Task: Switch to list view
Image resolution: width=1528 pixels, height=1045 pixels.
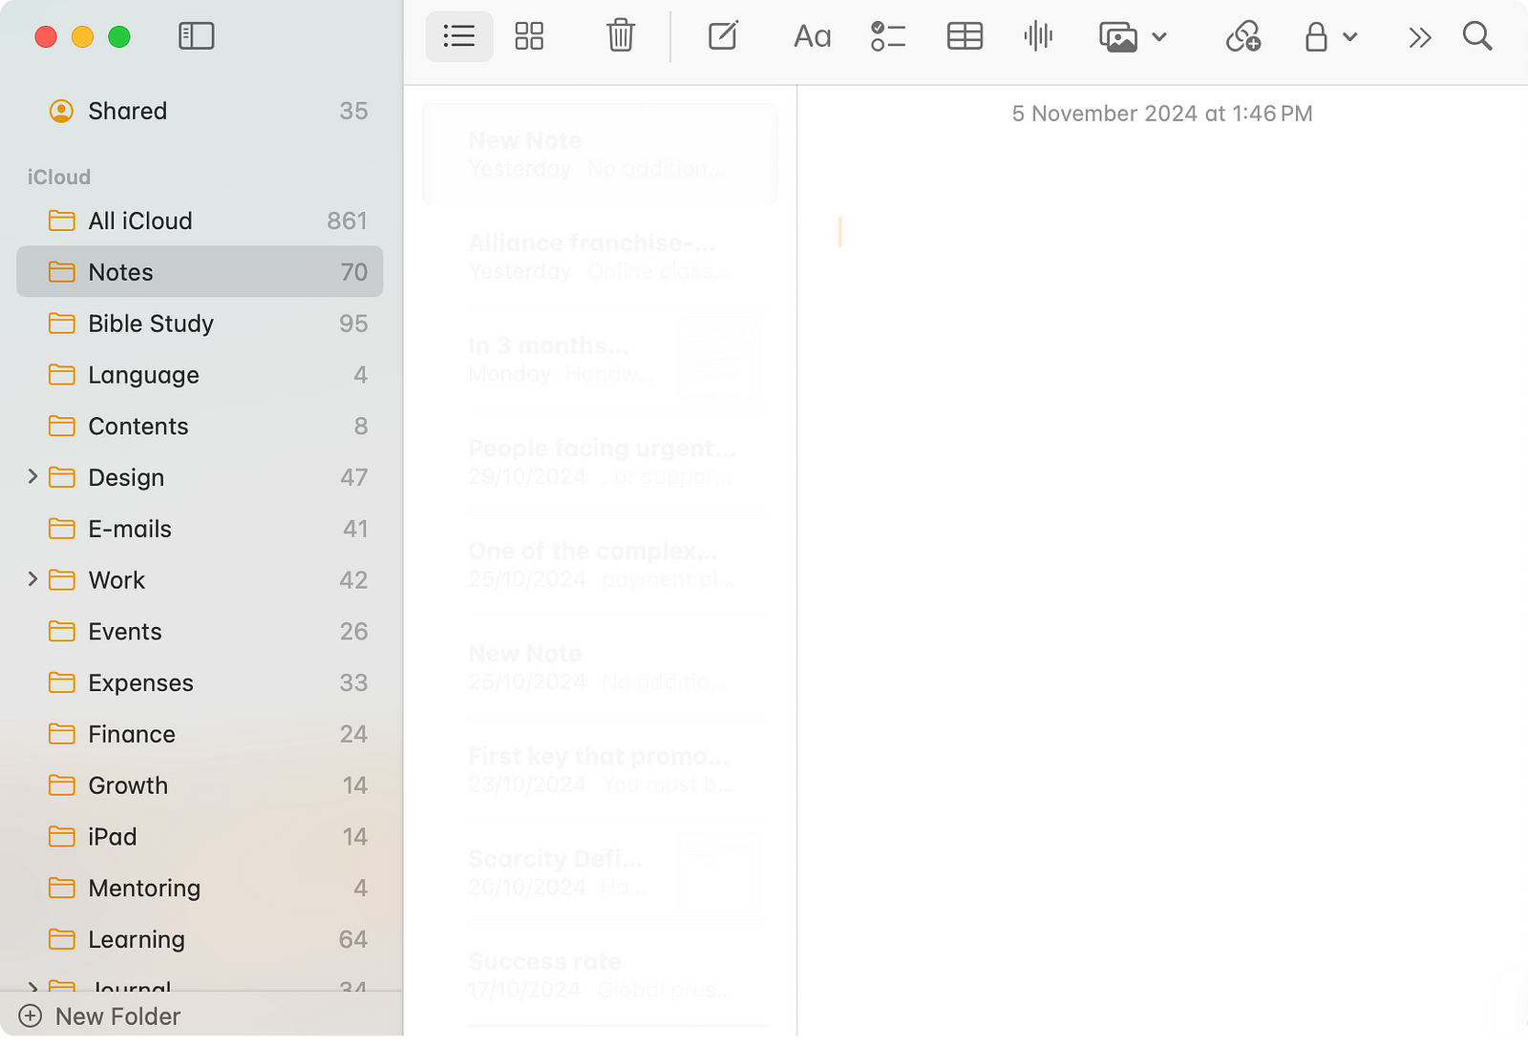Action: pos(459,36)
